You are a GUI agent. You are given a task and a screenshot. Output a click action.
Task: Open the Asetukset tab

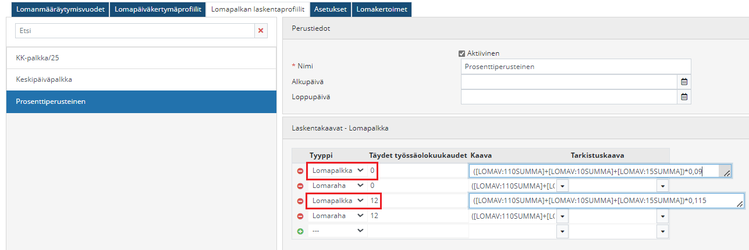330,9
